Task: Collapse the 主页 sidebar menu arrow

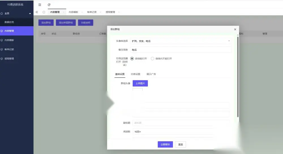Action: [x=30, y=13]
